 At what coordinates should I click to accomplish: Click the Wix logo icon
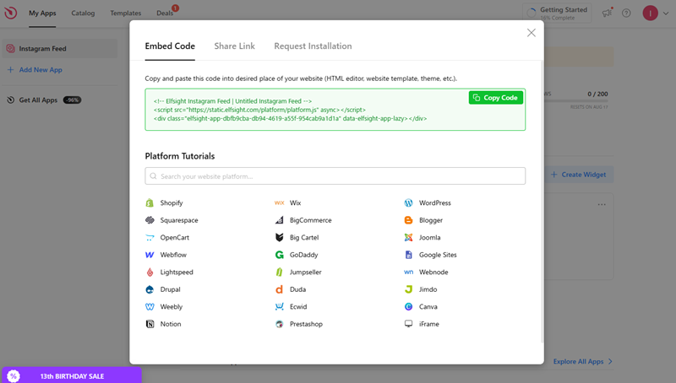point(280,202)
